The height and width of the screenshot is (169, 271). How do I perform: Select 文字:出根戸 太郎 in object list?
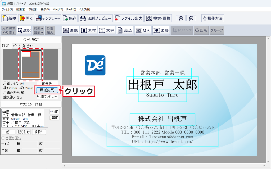[16, 122]
